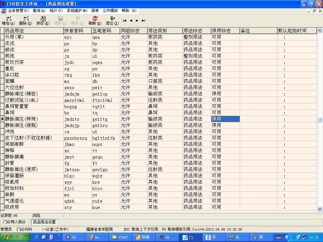Click the 保存(S) save toolbar icon
Viewport: 323px width, 242px height.
click(x=60, y=20)
